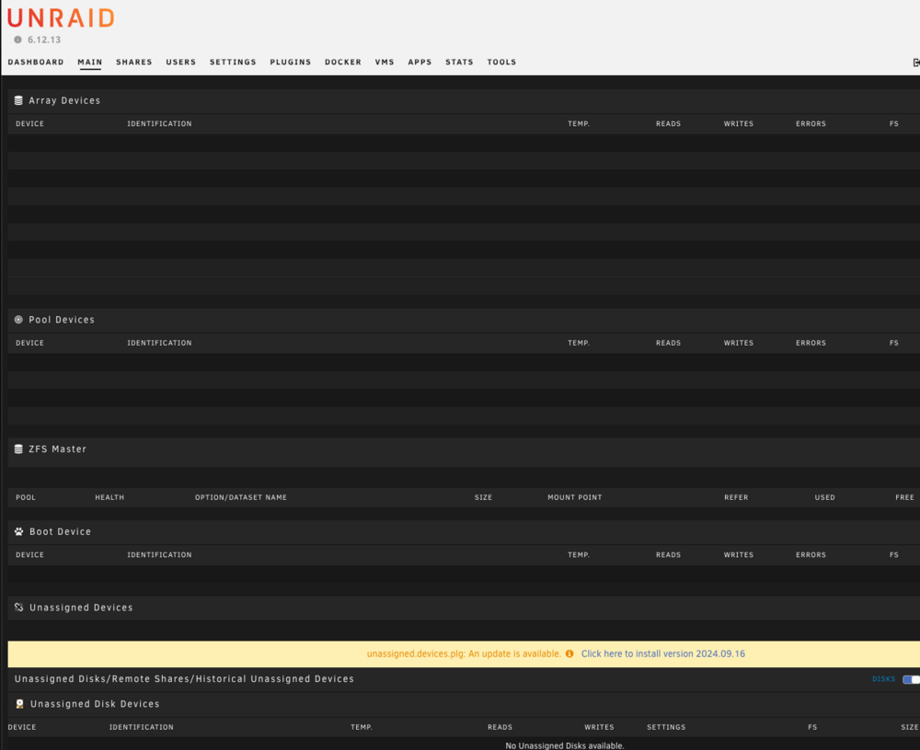
Task: Click Unassigned Disks/Remote Shares/Historical heading
Action: click(184, 679)
